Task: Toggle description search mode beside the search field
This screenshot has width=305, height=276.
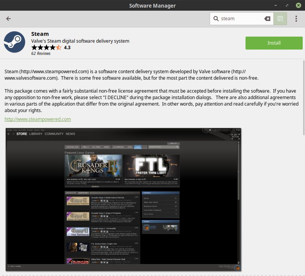Action: coord(280,18)
